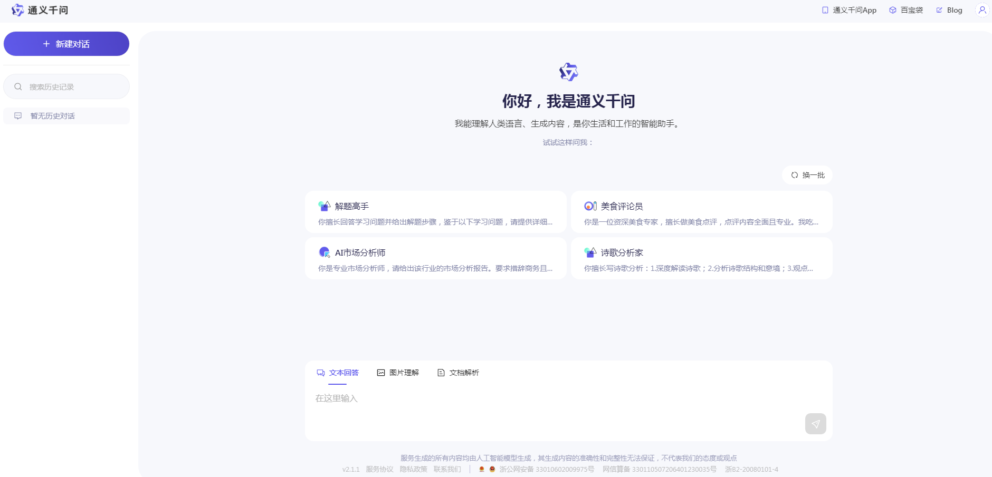Switch to the 文本回答 tab

pos(338,373)
